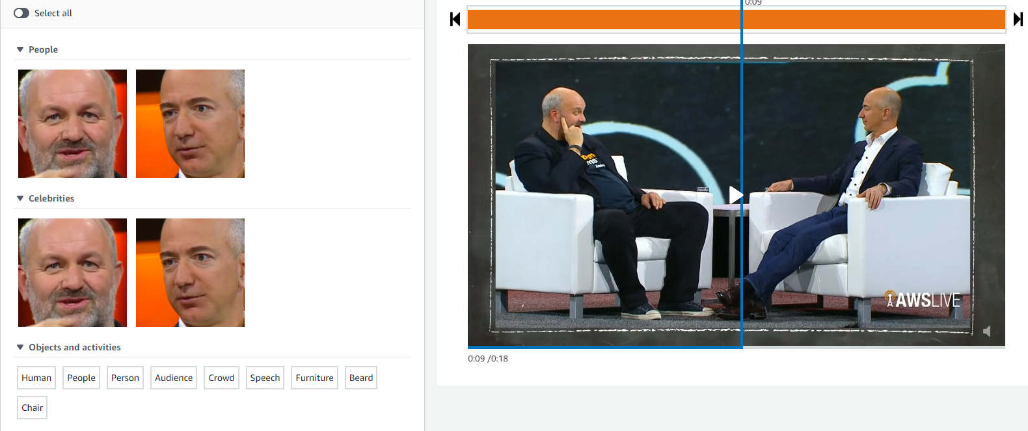The height and width of the screenshot is (431, 1028).
Task: Select the bearded man thumbnail under People
Action: (x=72, y=124)
